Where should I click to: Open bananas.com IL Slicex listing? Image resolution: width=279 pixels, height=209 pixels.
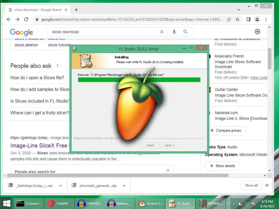pos(241,119)
